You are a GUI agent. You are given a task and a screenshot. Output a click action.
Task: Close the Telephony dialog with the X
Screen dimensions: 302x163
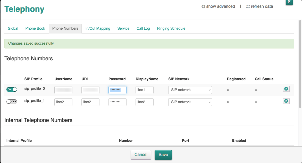coord(289,2)
